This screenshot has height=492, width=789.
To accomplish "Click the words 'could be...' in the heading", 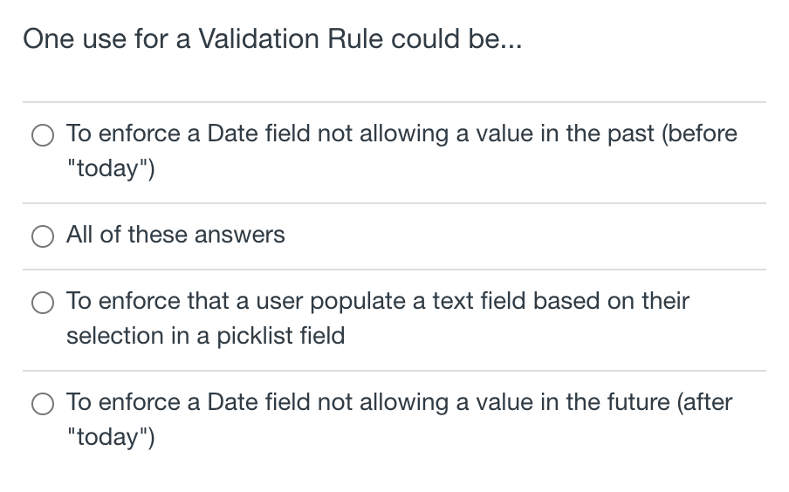I will [456, 38].
